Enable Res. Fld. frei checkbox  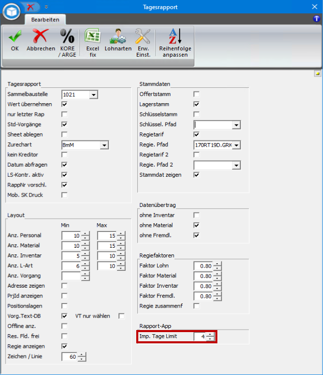click(64, 336)
